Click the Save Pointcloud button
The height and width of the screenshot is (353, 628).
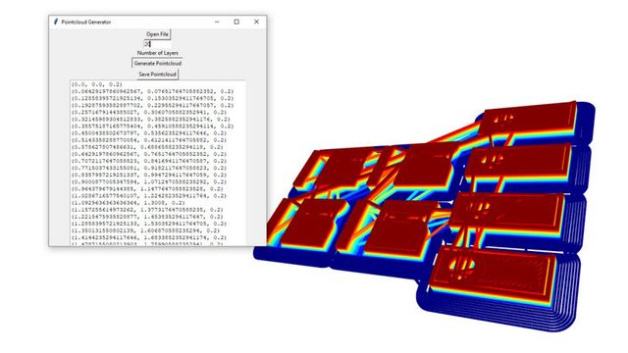click(157, 75)
